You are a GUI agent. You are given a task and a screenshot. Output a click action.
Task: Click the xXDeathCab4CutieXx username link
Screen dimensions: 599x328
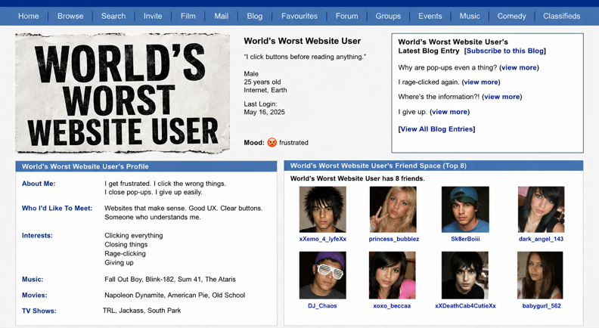pos(465,306)
